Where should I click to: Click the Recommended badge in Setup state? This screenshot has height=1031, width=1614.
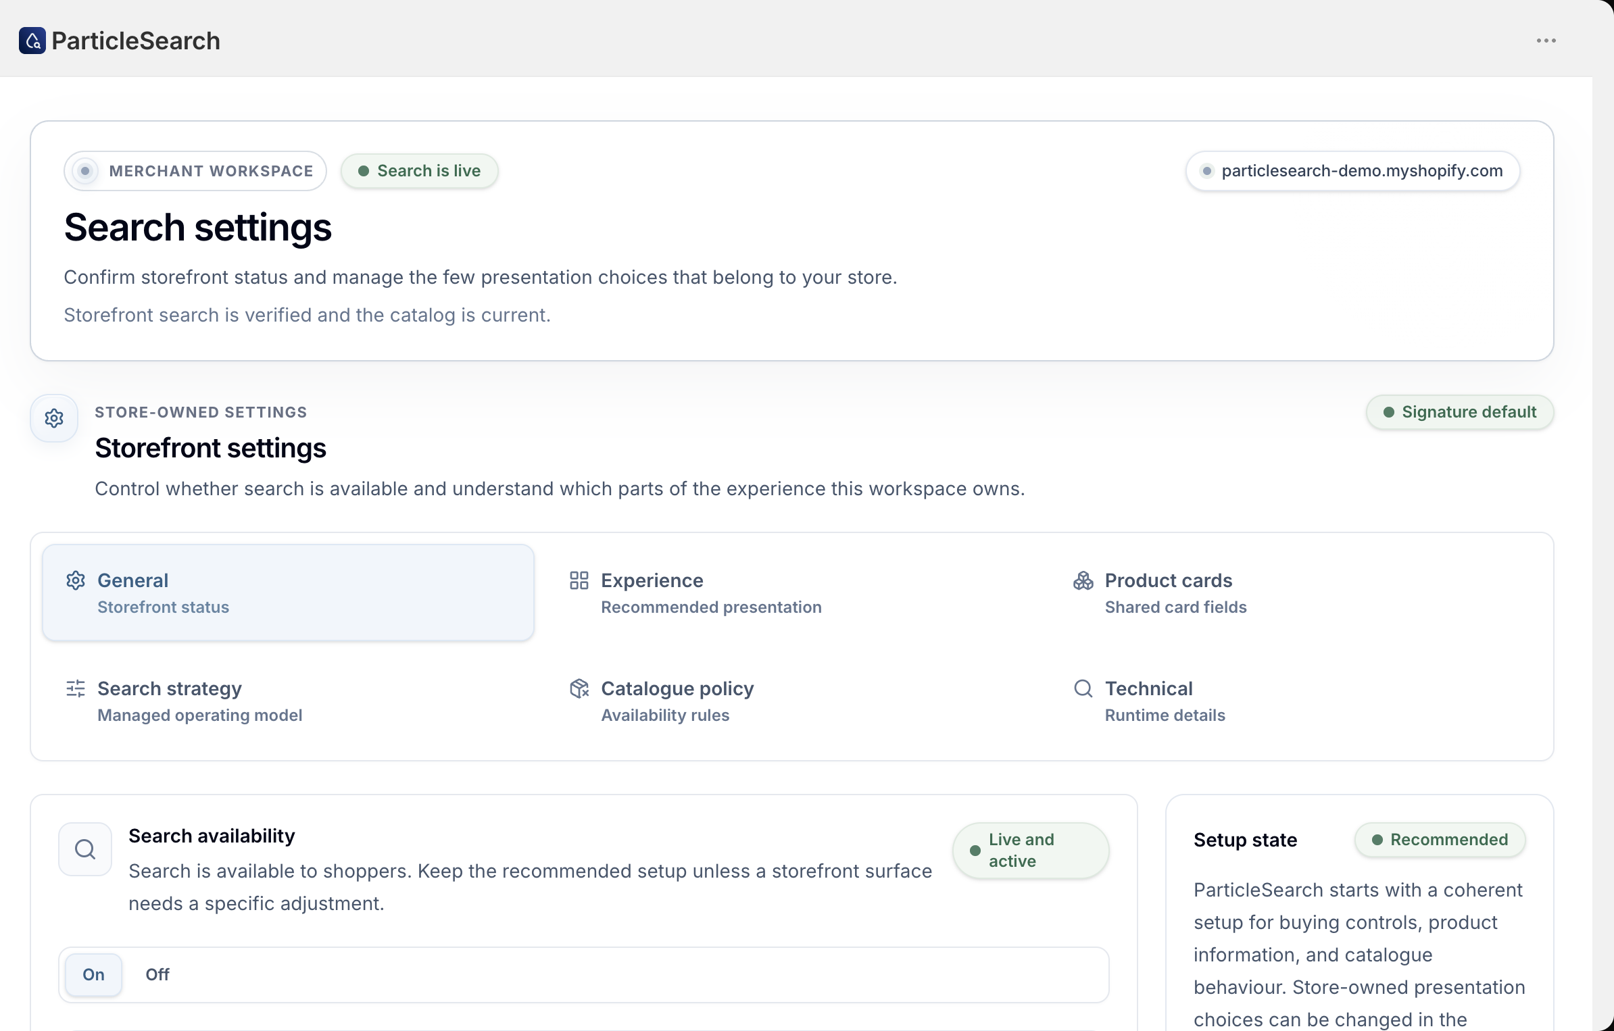[x=1440, y=840]
